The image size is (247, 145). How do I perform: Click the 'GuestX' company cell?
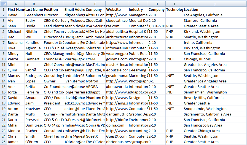point(95,136)
